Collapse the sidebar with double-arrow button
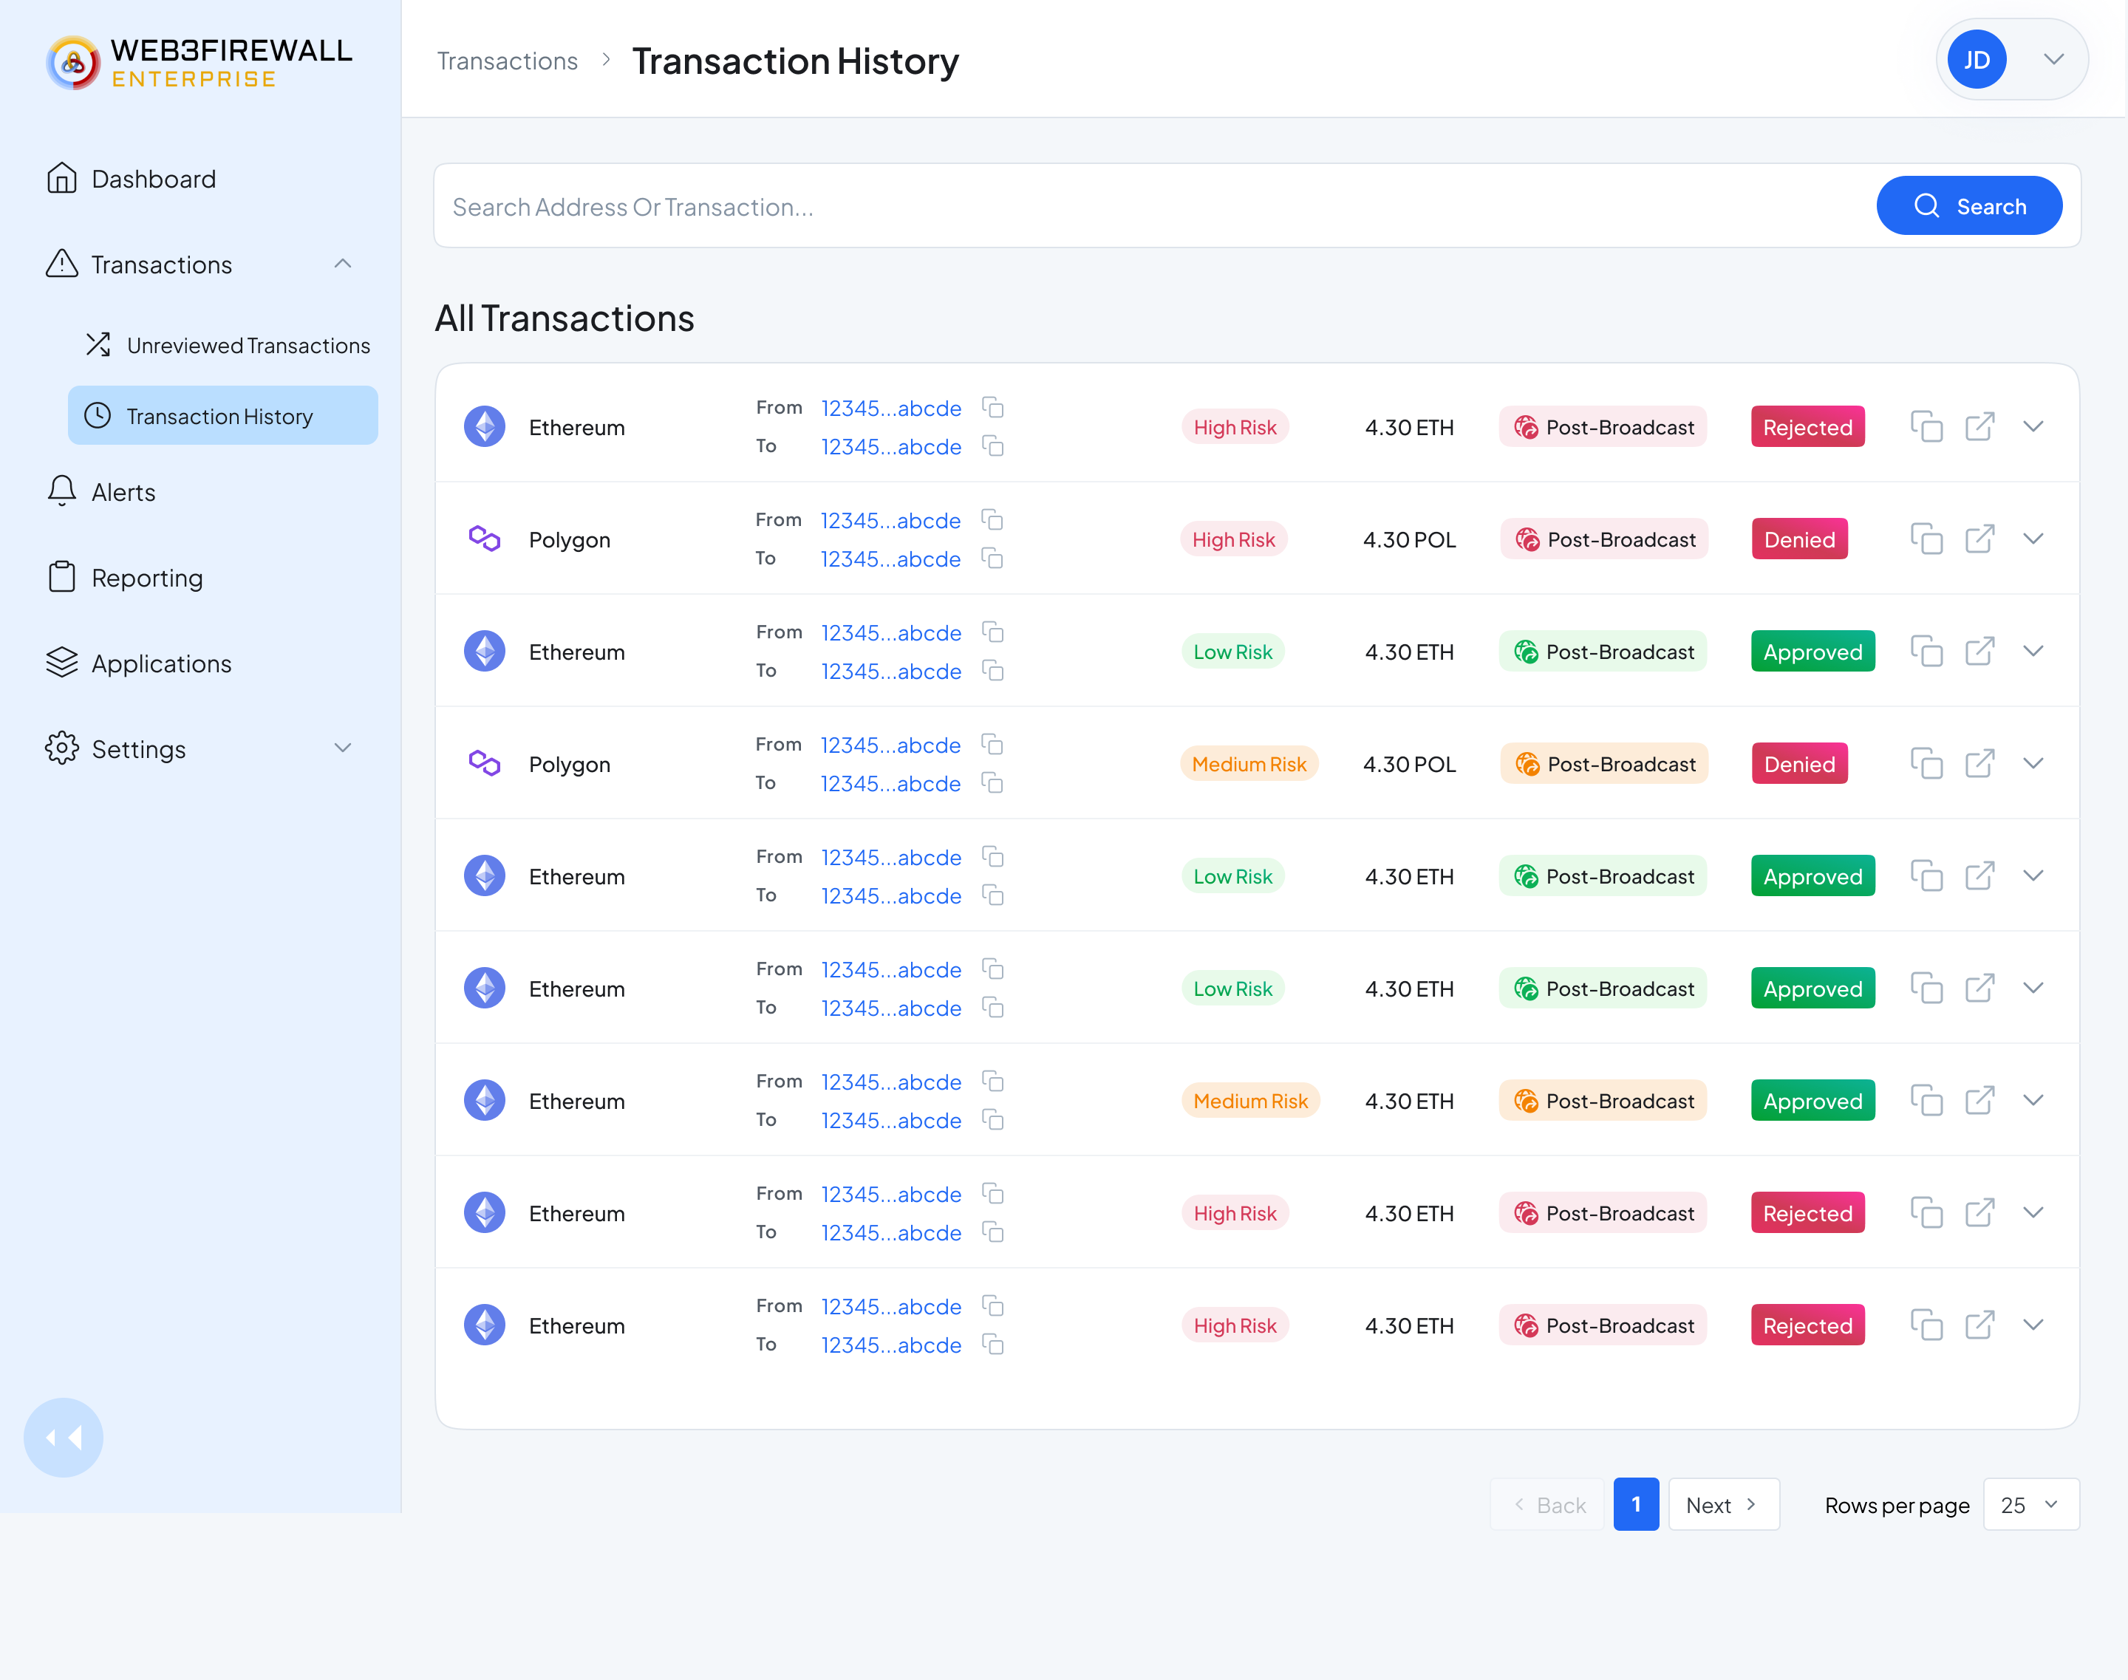2128x1680 pixels. click(64, 1438)
